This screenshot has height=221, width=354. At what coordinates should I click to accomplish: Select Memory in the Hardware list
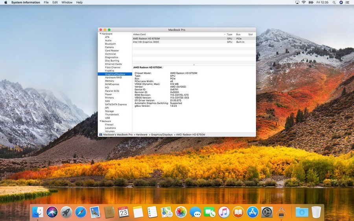(x=109, y=81)
